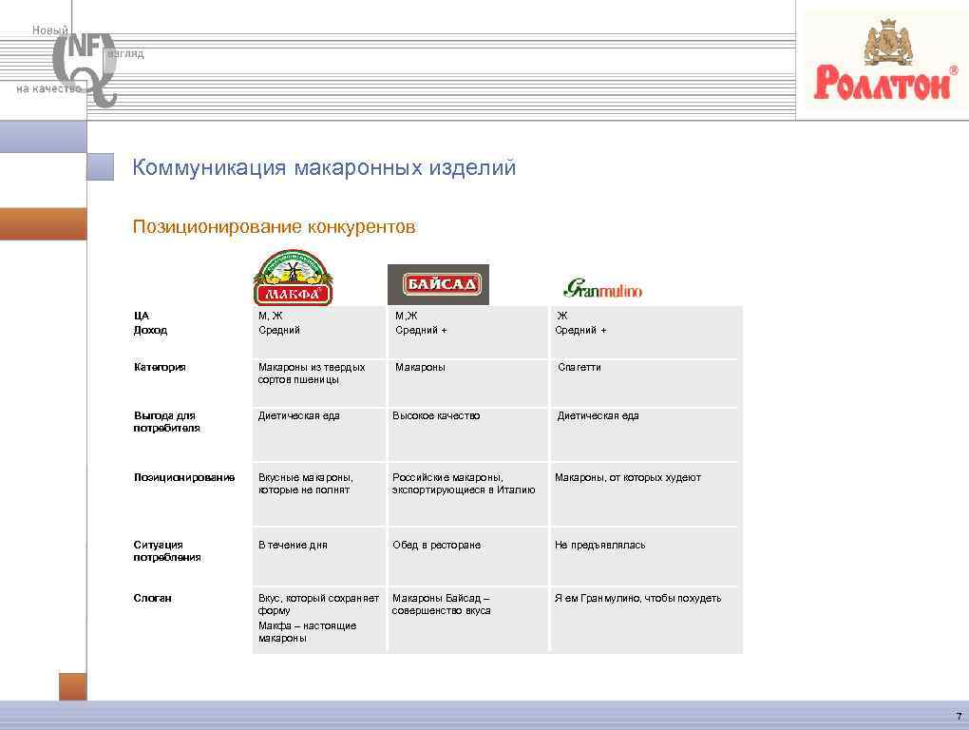Select the subtitle Позиционирование конкурентов
969x730 pixels.
coord(274,227)
